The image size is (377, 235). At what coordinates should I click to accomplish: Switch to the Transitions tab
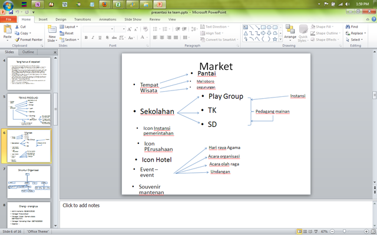point(82,19)
